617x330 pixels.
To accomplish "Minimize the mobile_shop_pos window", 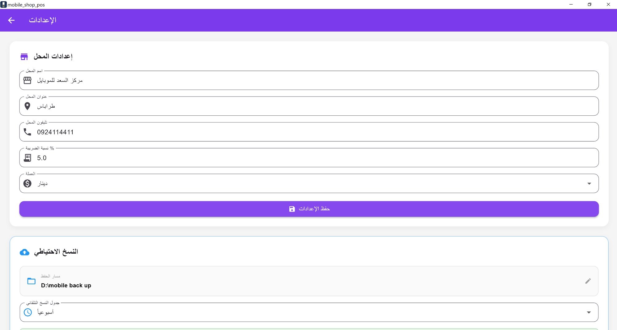I will point(571,4).
